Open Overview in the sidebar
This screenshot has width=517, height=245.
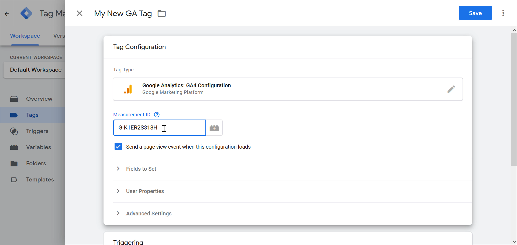[33, 99]
